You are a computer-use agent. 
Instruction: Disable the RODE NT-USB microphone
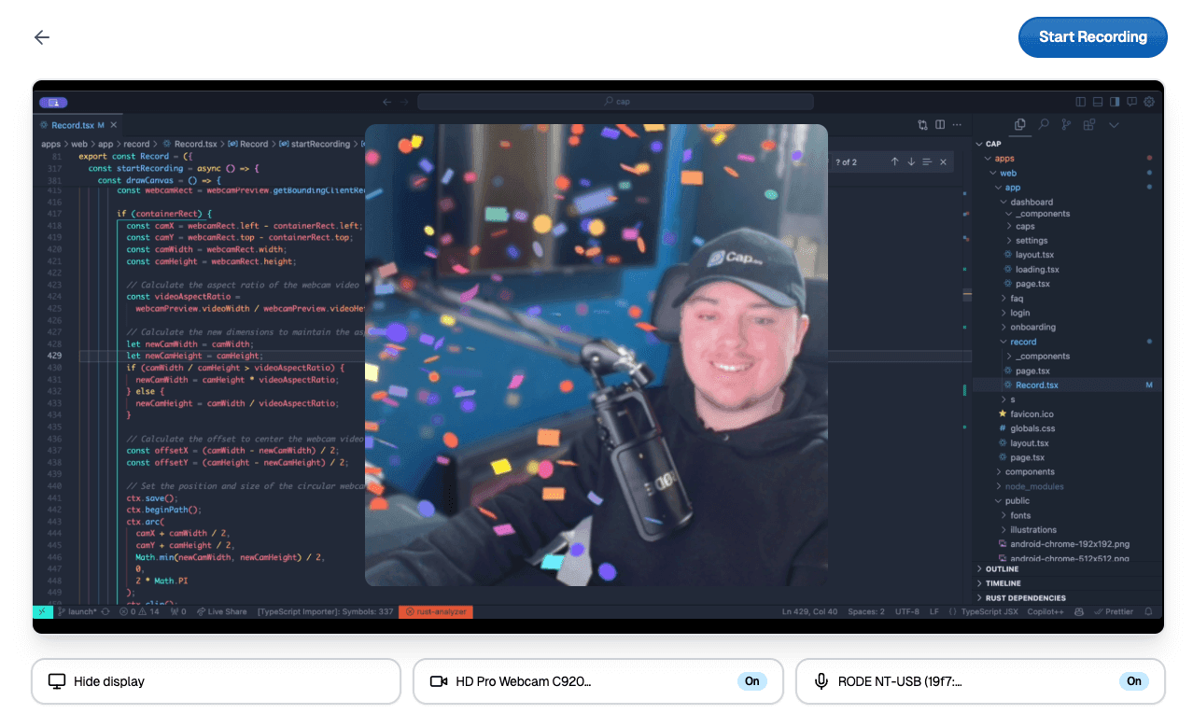coord(1134,681)
